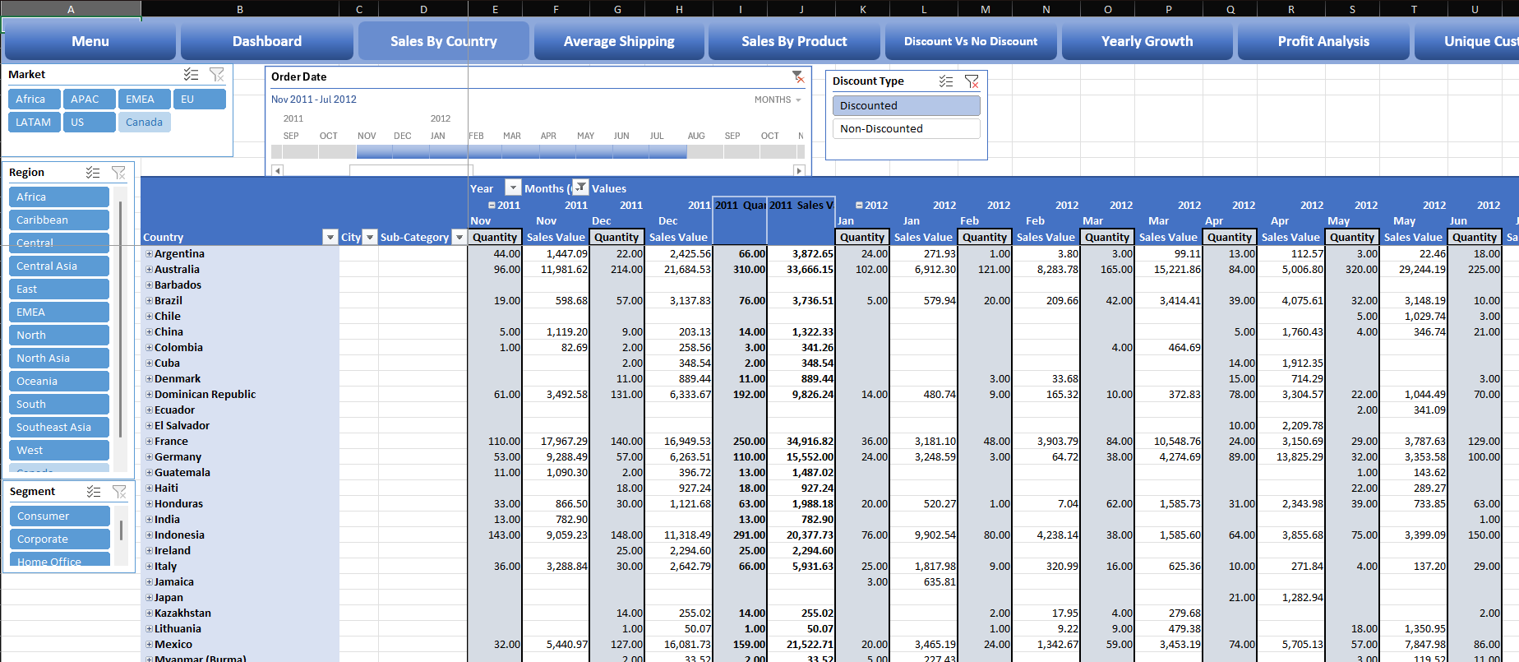Select Consumer in the Segment slicer
This screenshot has height=662, width=1519.
click(x=60, y=516)
